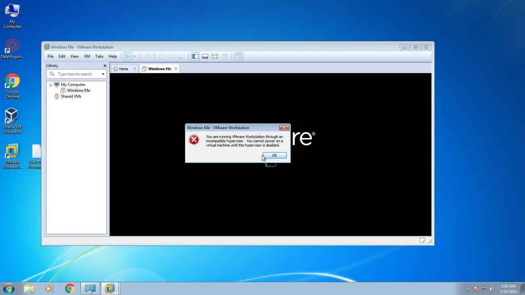The width and height of the screenshot is (525, 295).
Task: Click the volume speaker tray icon
Action: pos(492,289)
